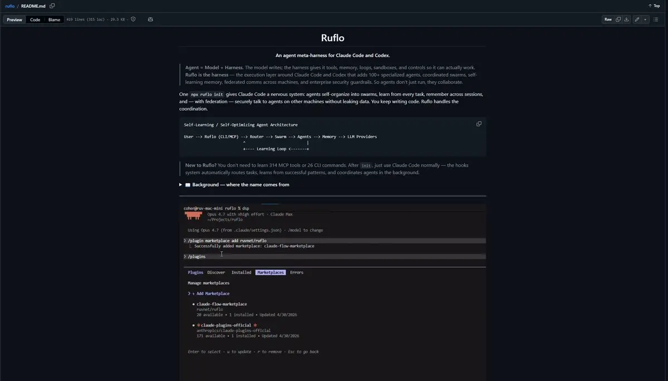Switch to the Blame tab

tap(54, 19)
